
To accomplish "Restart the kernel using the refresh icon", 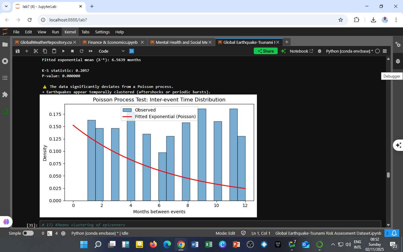I will [82, 51].
